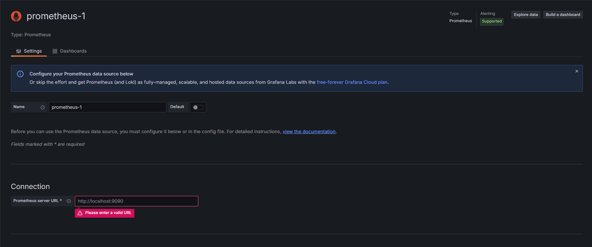Click the prometheus-1 page title
This screenshot has height=247, width=592.
click(56, 16)
